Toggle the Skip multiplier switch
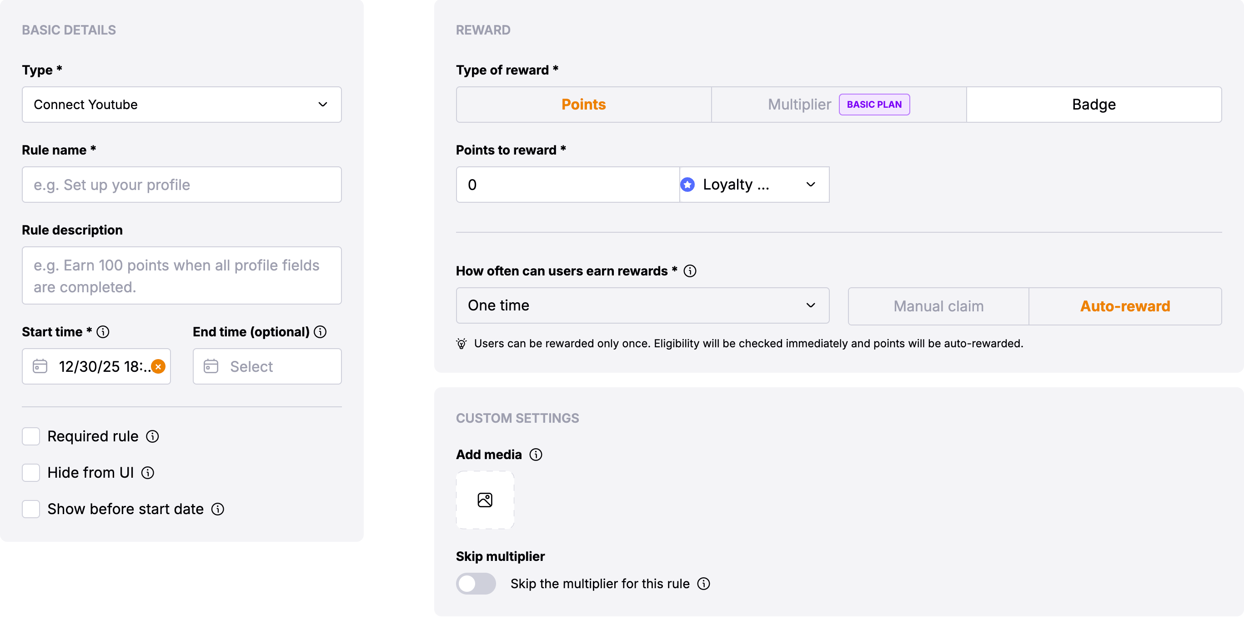This screenshot has width=1244, height=620. pyautogui.click(x=476, y=584)
